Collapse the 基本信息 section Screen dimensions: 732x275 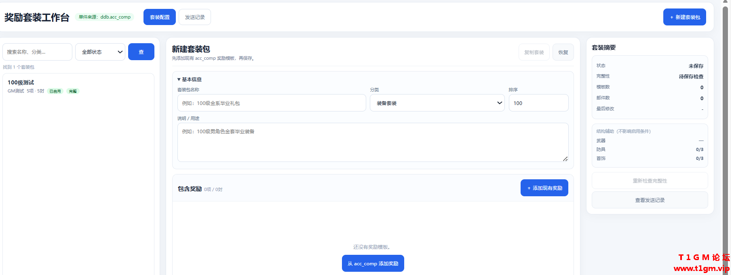click(x=190, y=80)
